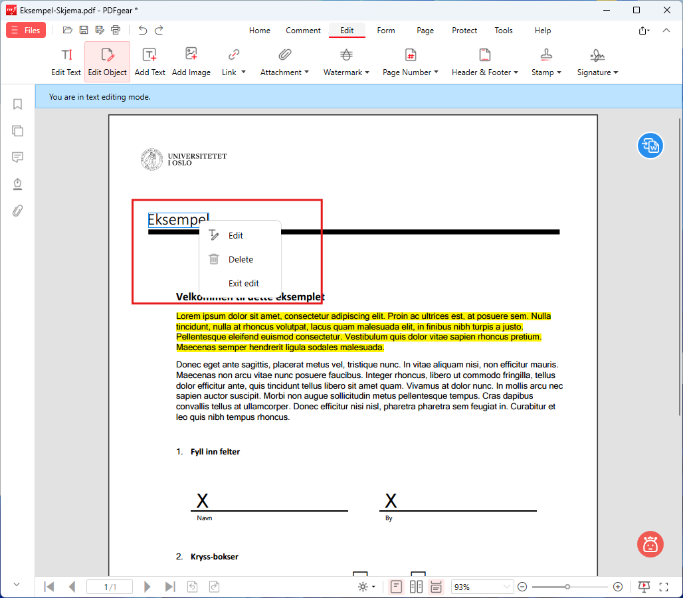
Task: Click Edit in the context menu
Action: point(240,236)
